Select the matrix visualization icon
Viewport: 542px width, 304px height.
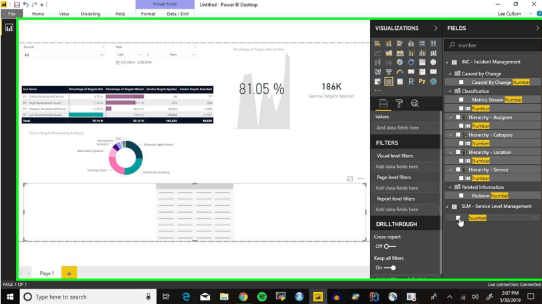(x=400, y=82)
